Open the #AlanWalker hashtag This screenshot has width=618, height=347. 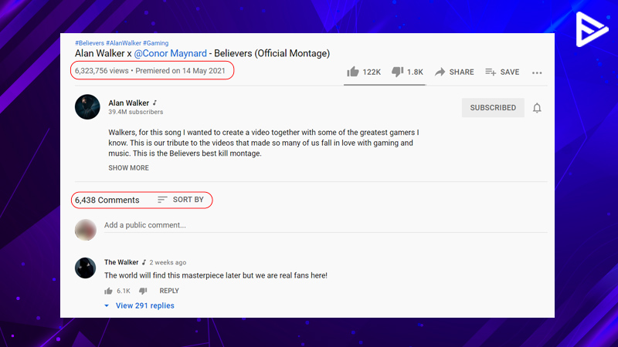[124, 43]
